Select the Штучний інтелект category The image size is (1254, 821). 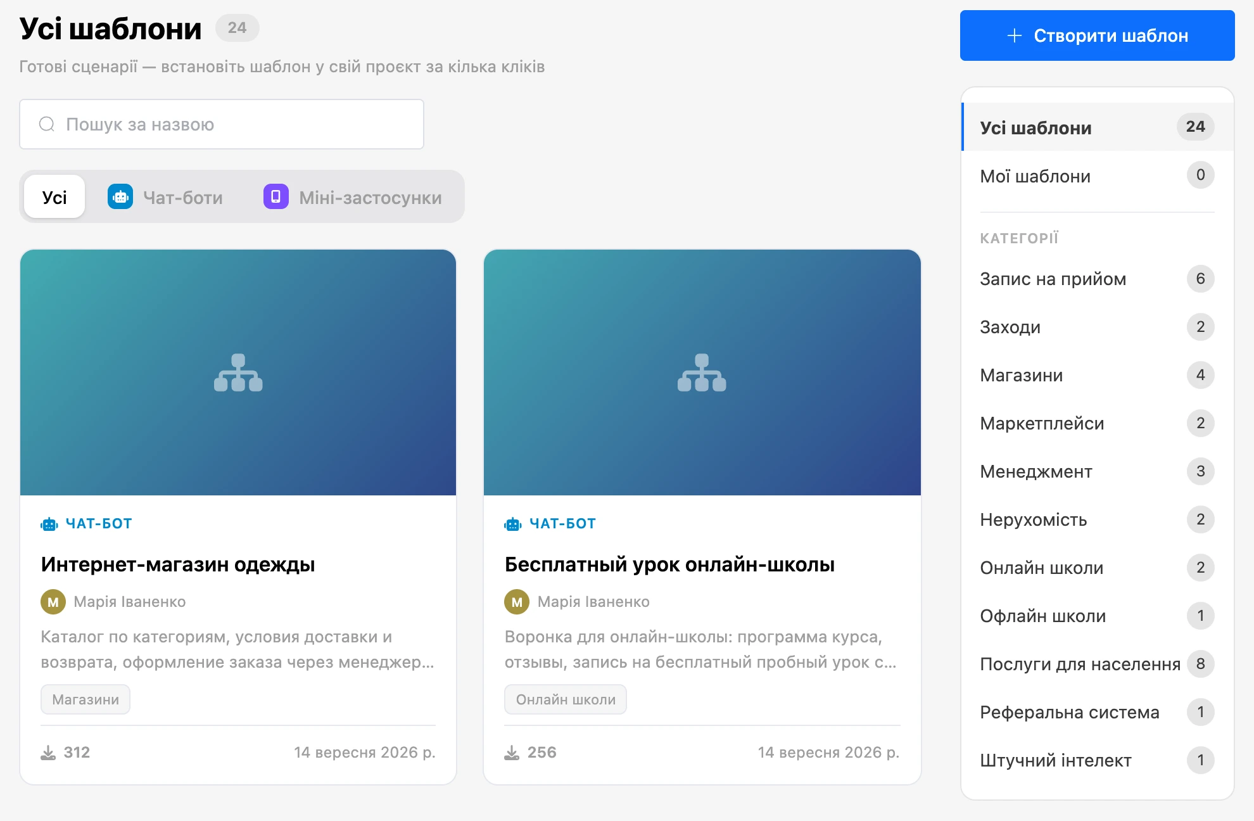(x=1098, y=760)
